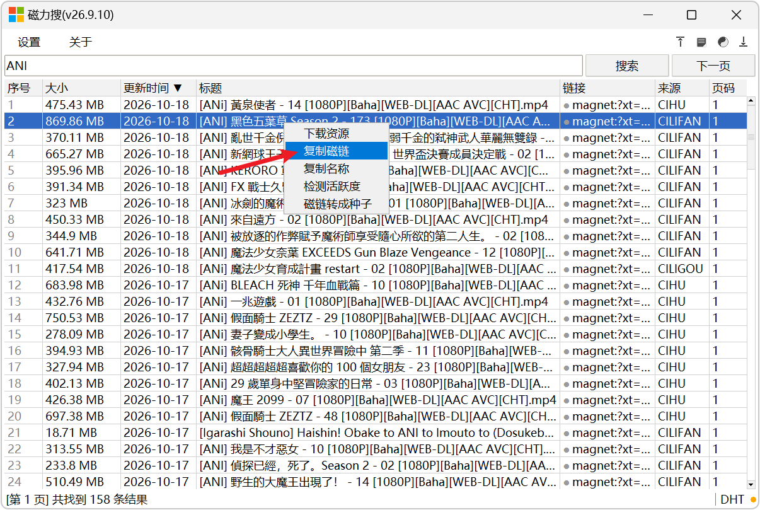This screenshot has width=760, height=510.
Task: Select row titled 黃泉使者 - 14
Action: coord(375,105)
